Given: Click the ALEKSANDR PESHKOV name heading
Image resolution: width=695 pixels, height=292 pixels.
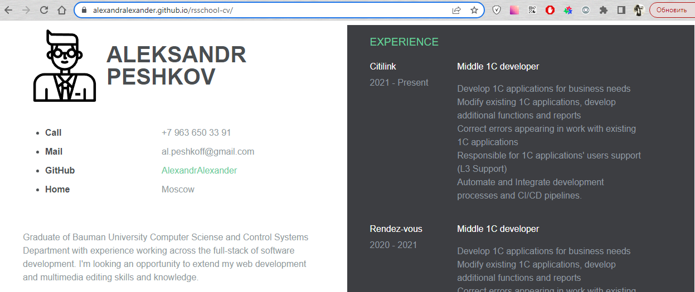Looking at the screenshot, I should pyautogui.click(x=176, y=66).
